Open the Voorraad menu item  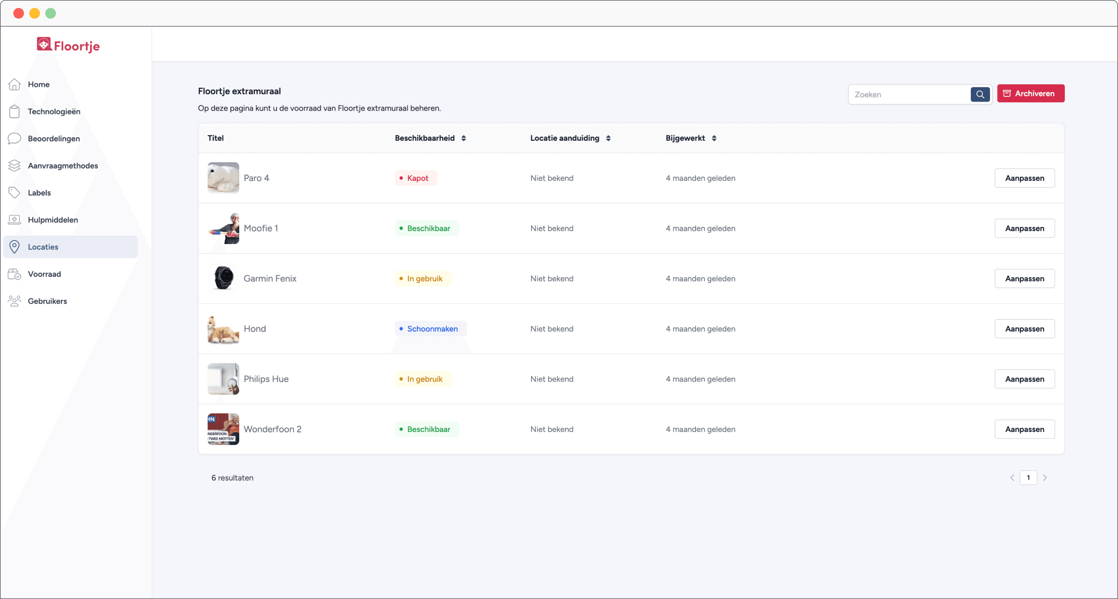tap(44, 274)
